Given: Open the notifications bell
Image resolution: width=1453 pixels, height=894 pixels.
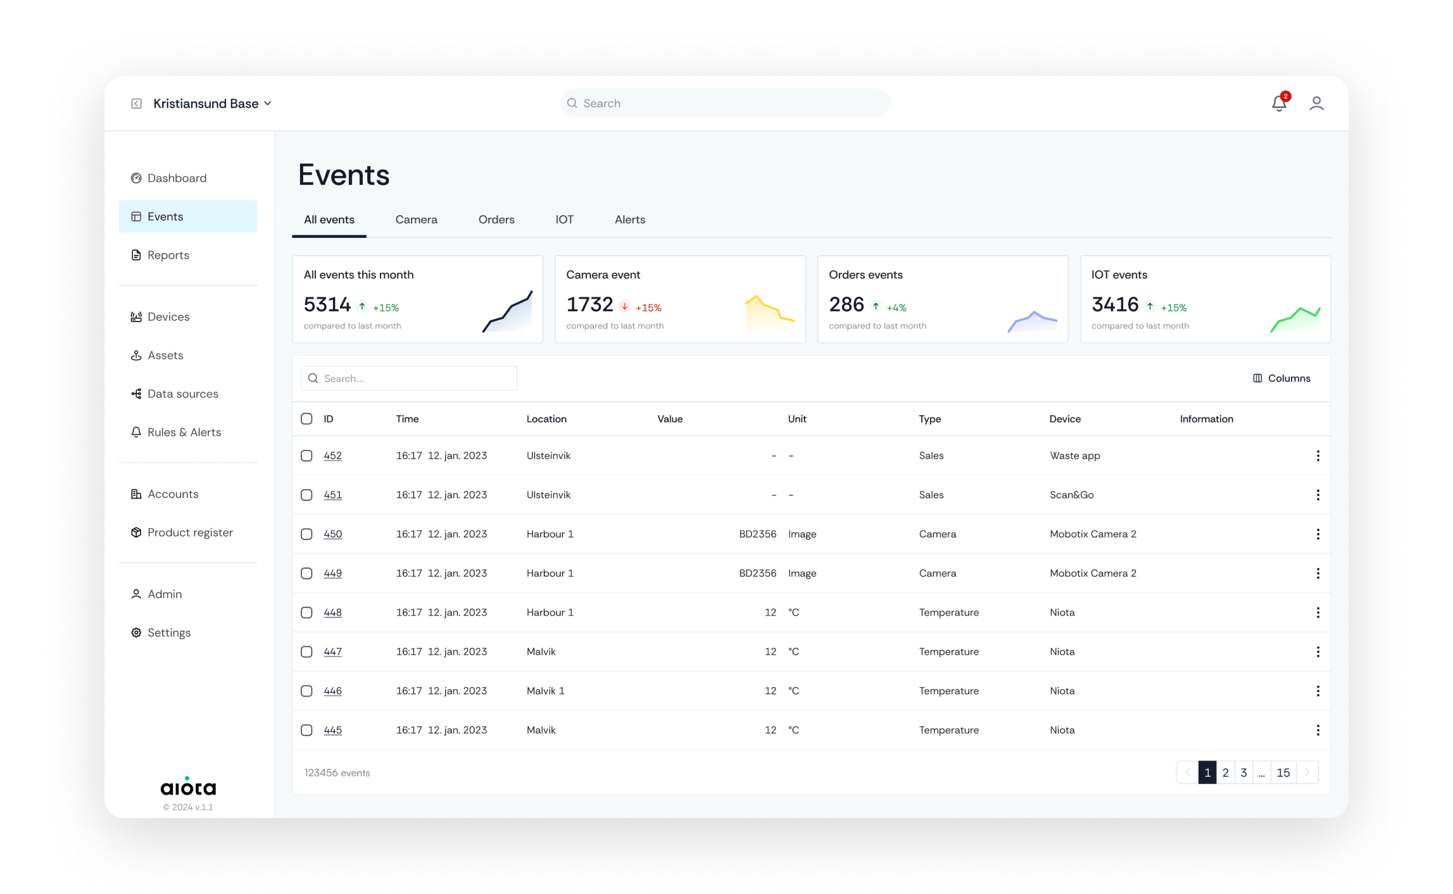Looking at the screenshot, I should click(1279, 102).
